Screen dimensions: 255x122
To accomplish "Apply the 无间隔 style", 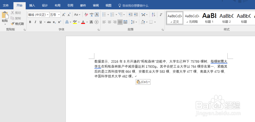I will pyautogui.click(x=192, y=18).
